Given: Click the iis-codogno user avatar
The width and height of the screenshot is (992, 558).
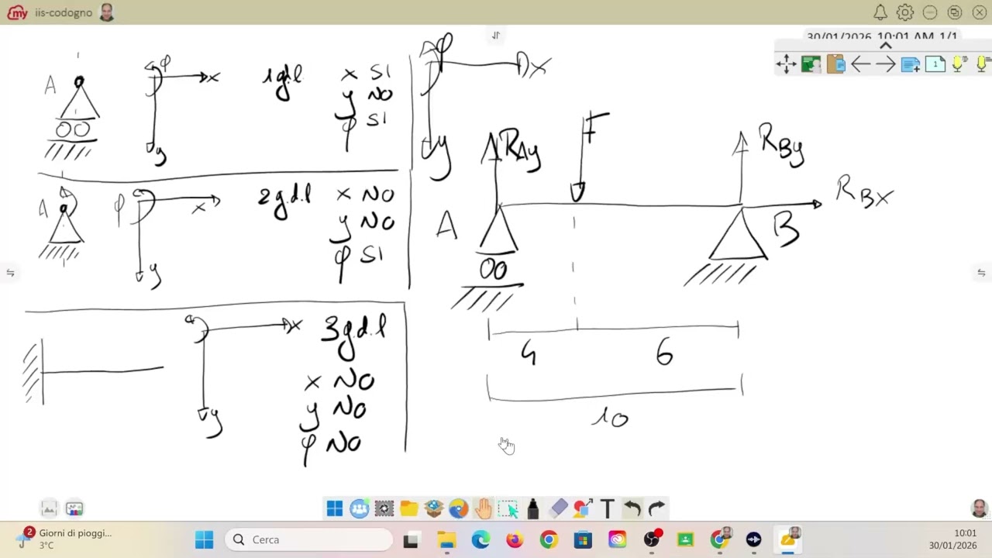Looking at the screenshot, I should (107, 12).
